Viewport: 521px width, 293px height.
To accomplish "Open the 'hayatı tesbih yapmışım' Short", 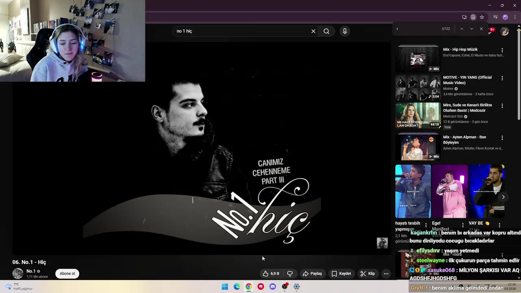I will click(x=413, y=191).
